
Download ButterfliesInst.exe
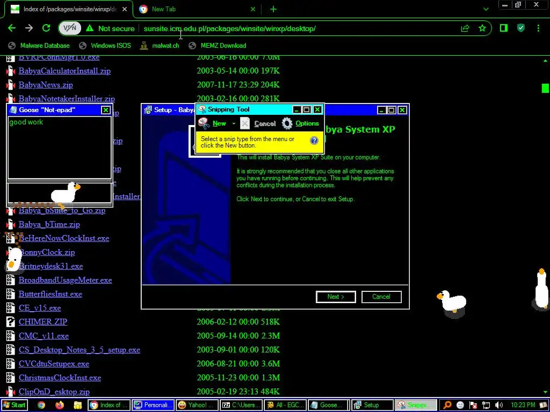50,295
